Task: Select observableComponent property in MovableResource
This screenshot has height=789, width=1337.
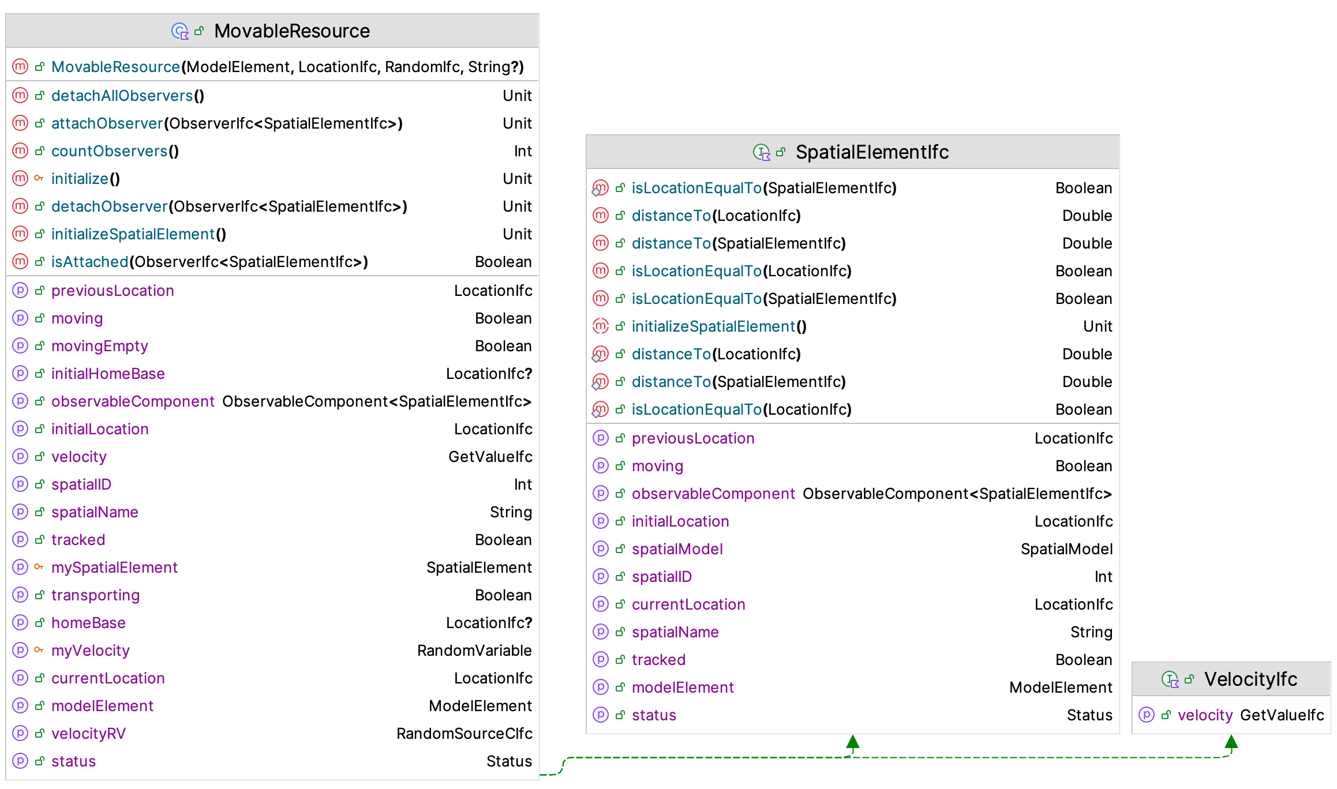Action: click(x=272, y=401)
